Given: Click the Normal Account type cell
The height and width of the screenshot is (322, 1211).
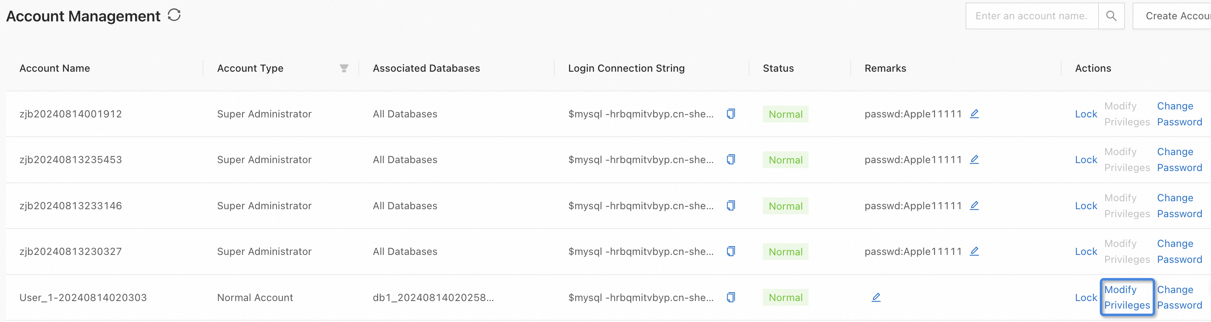Looking at the screenshot, I should pos(255,298).
